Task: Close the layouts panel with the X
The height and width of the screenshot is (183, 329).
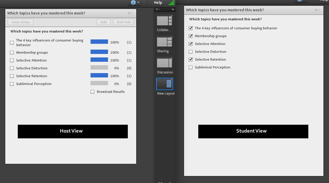Action: coord(173,10)
